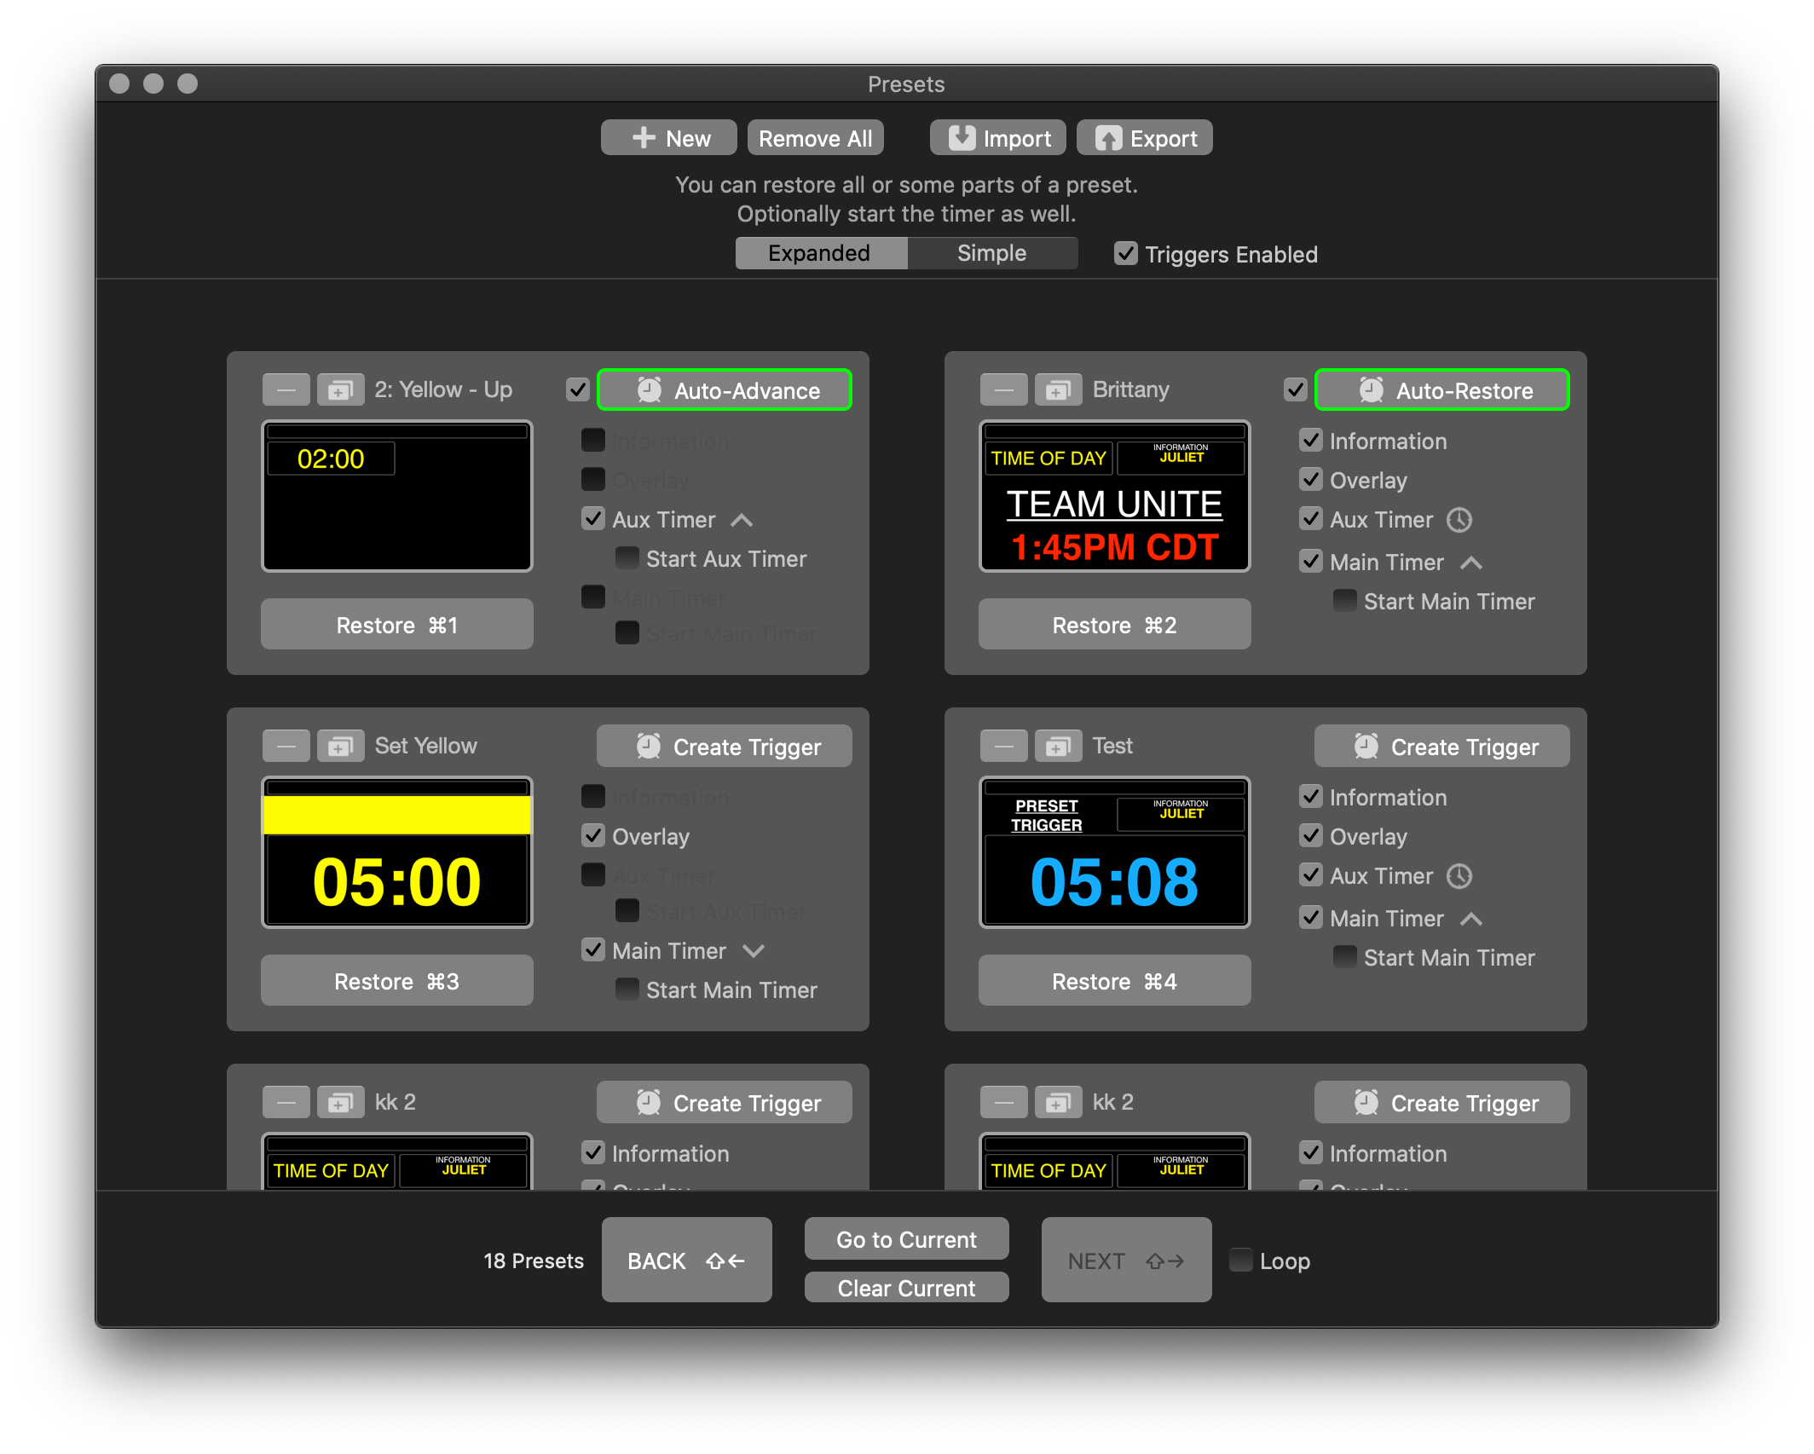Click the '18 Presets' count label

[534, 1261]
